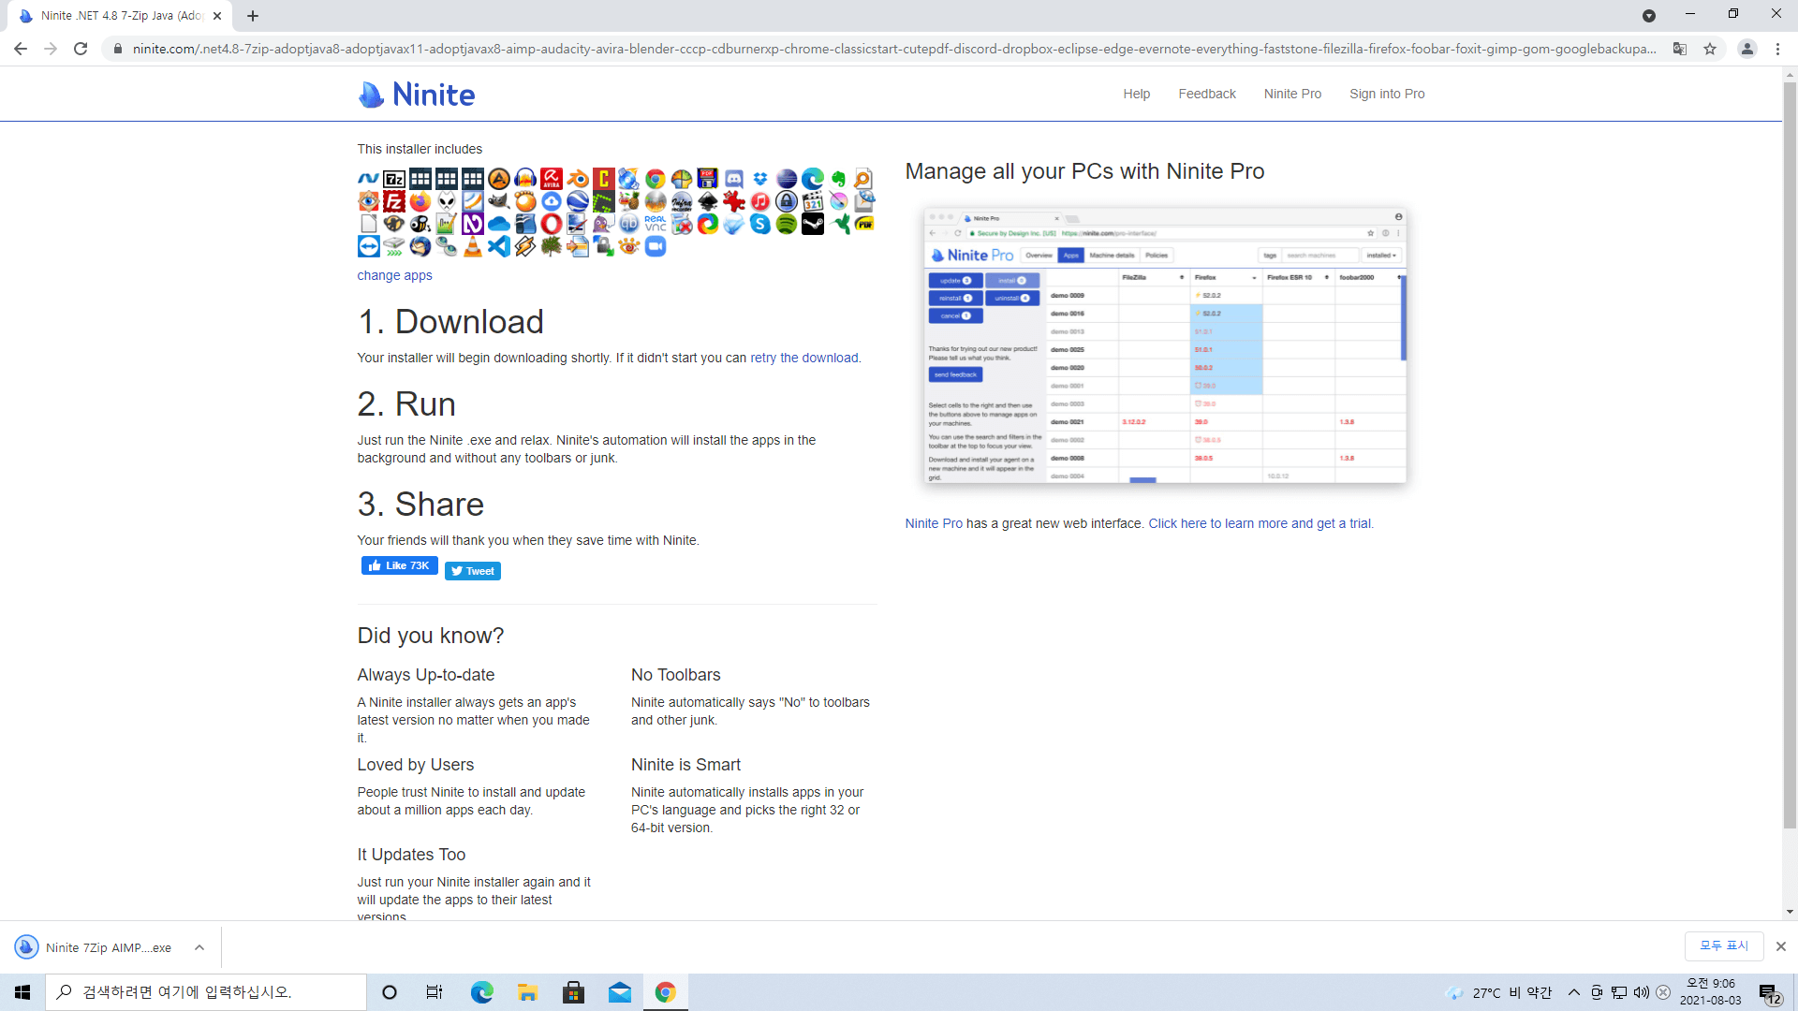Show hidden system tray icons

[x=1574, y=992]
